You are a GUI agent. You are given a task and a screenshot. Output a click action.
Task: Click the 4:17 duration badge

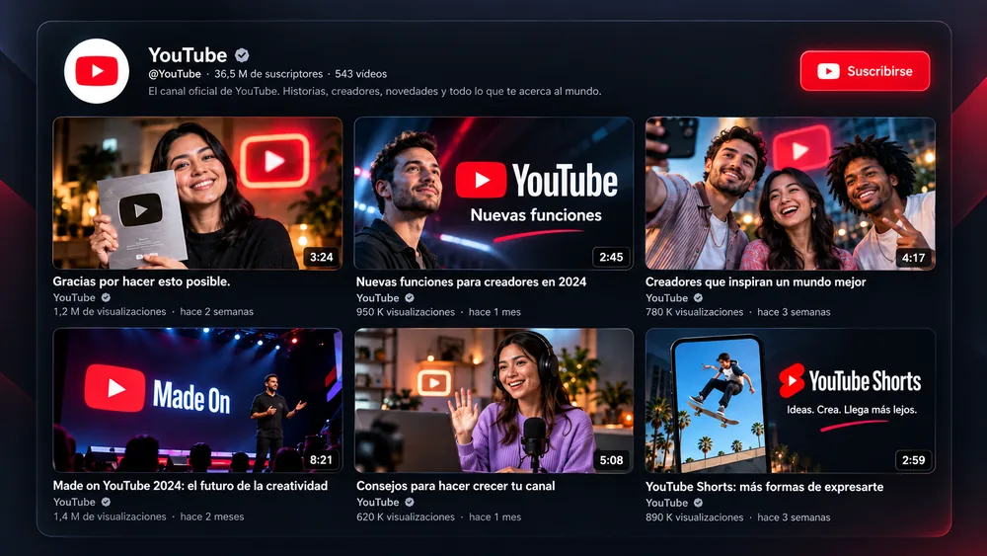913,258
